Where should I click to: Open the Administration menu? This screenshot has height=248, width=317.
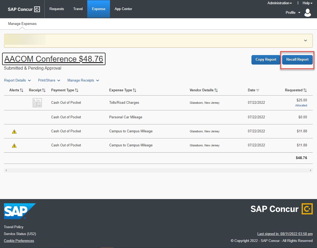[x=279, y=3]
